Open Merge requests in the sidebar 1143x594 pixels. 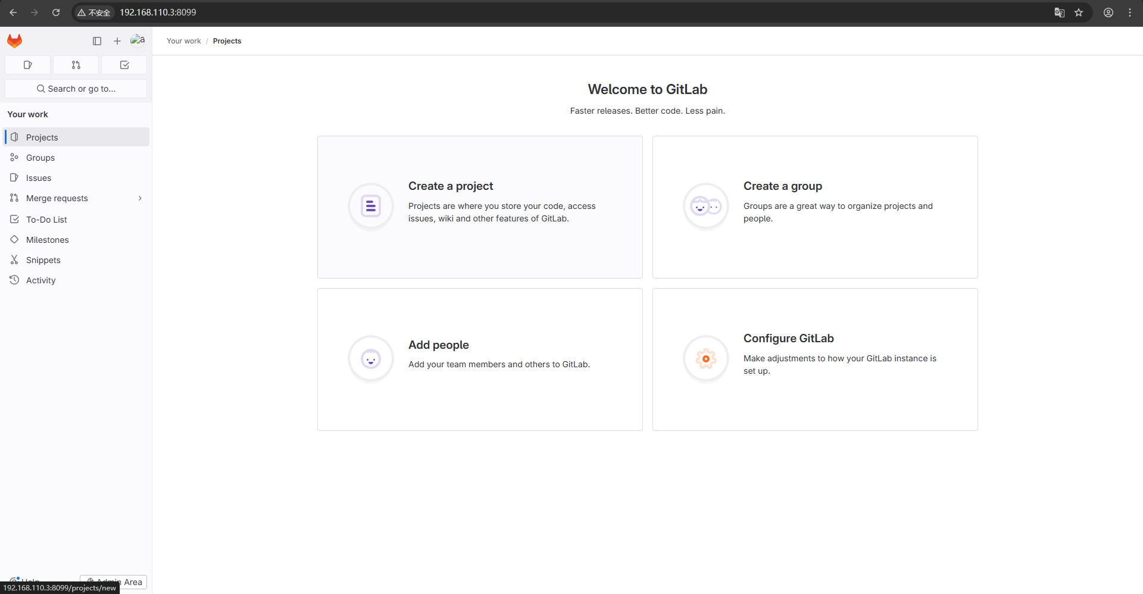click(x=76, y=198)
